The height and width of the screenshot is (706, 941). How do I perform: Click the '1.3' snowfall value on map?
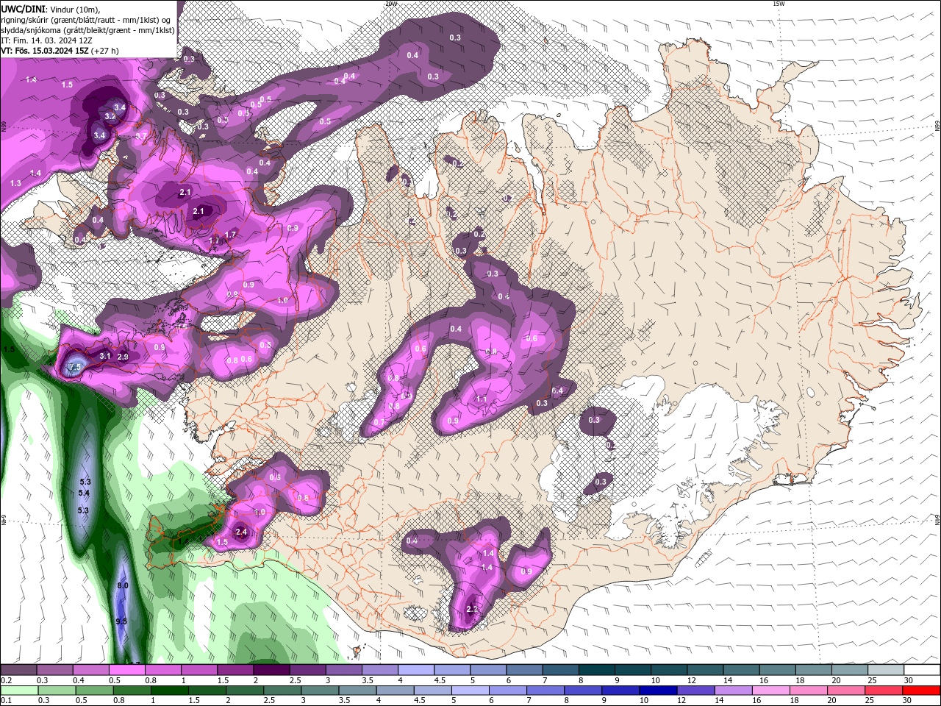click(16, 182)
